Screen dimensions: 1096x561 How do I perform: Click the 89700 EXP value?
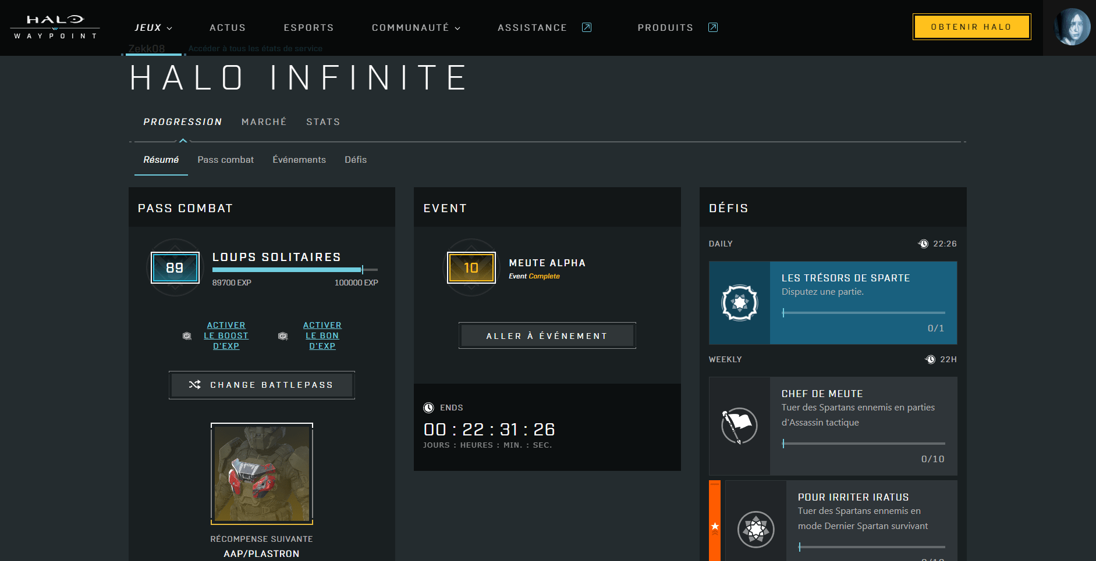point(232,283)
